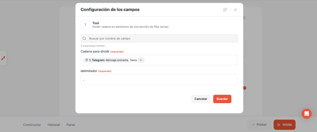Click the Cadena para dividir field box
The width and height of the screenshot is (317, 132).
[159, 60]
